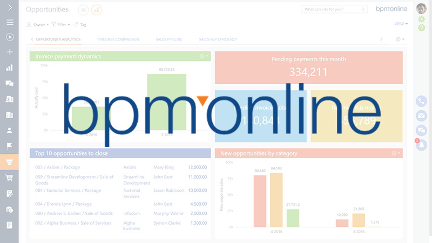Viewport: 432px width, 243px height.
Task: Click the green help question mark icon
Action: pos(421,28)
